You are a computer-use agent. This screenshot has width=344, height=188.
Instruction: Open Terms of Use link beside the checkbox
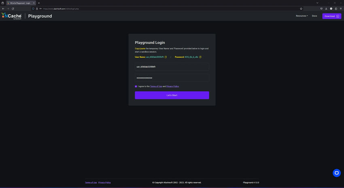click(x=156, y=87)
